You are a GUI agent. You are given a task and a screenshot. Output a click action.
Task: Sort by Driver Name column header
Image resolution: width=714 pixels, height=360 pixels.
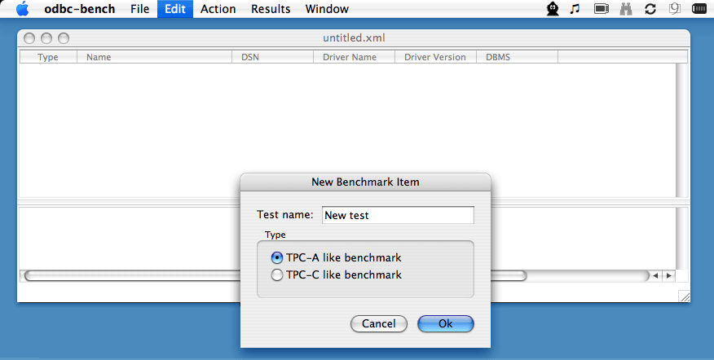pos(354,57)
